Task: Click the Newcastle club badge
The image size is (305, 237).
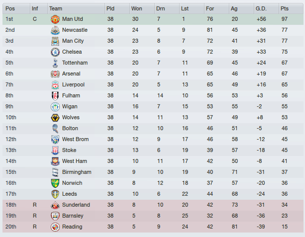Action: (x=55, y=30)
